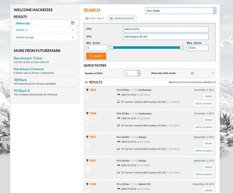Click the GPU monitor icon in the 9993 result
The width and height of the screenshot is (233, 193).
tap(118, 102)
